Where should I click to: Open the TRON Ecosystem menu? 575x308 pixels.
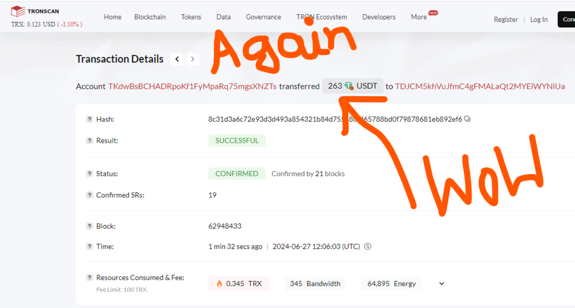point(321,17)
